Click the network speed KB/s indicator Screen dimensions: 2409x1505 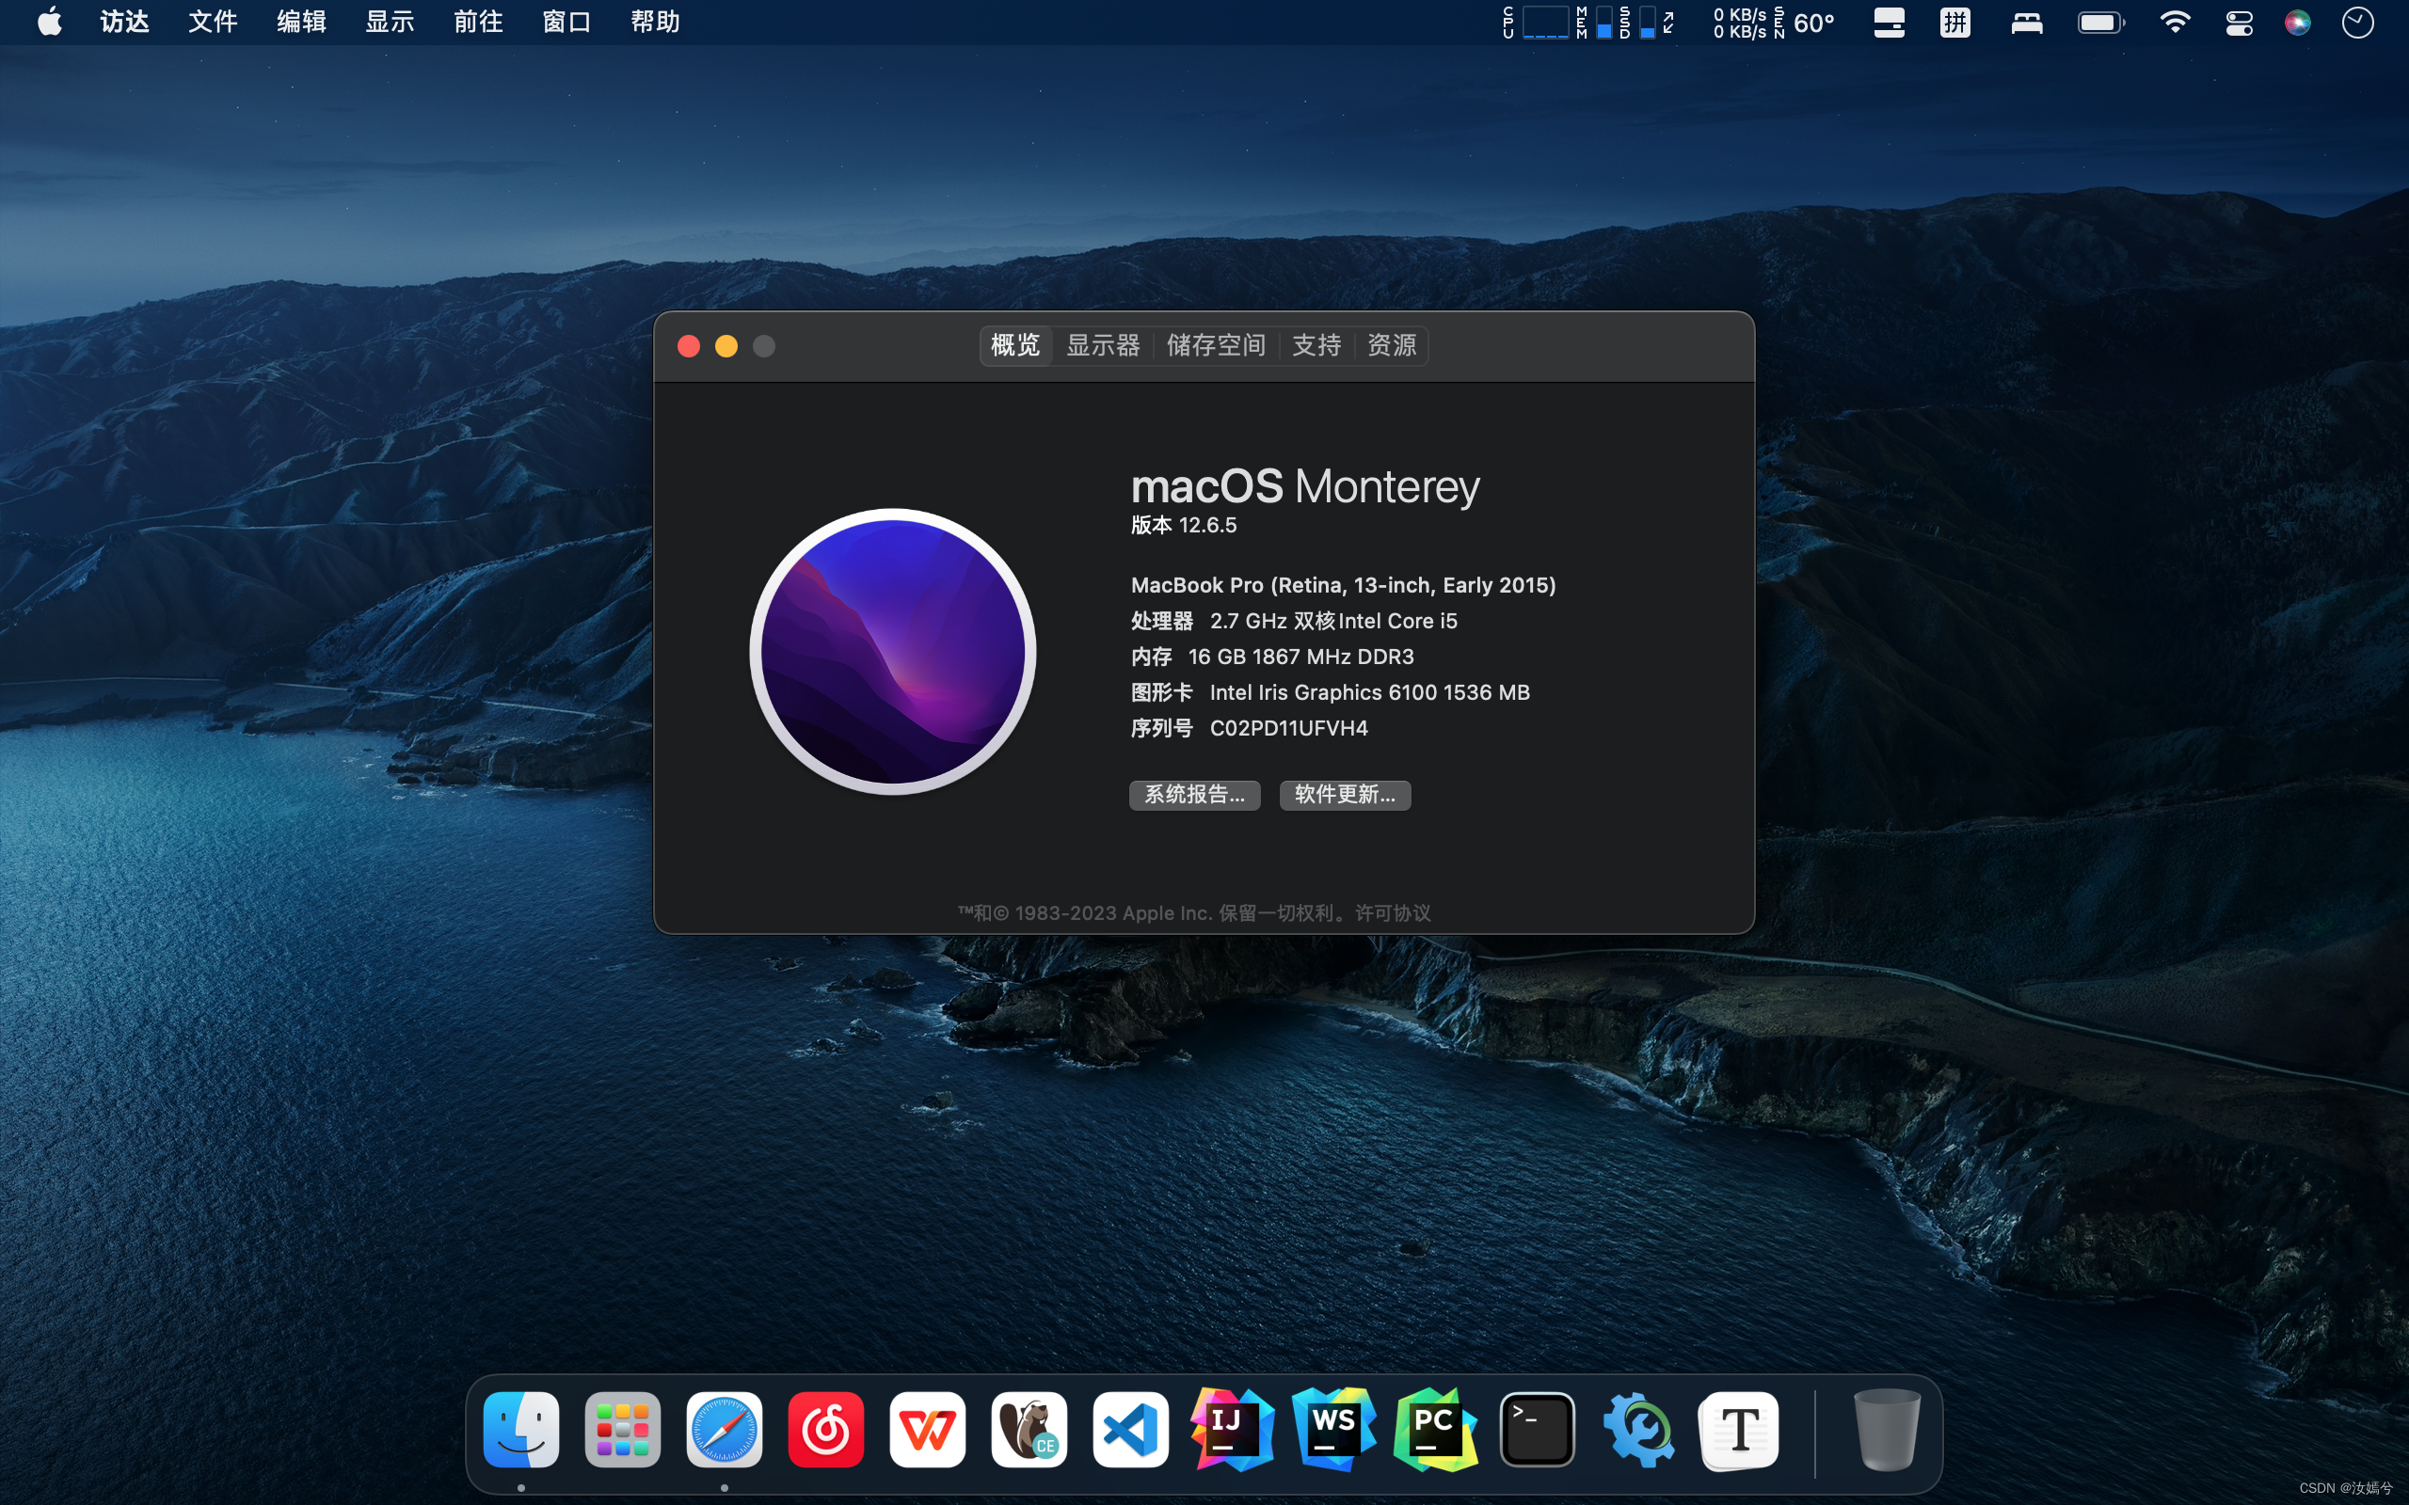1738,22
